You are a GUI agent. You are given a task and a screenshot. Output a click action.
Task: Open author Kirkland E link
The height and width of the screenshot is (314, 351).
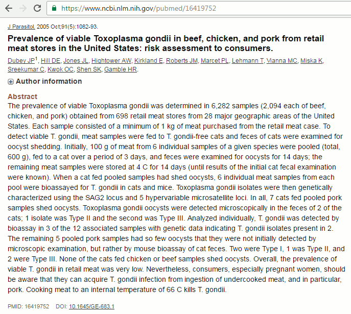148,61
